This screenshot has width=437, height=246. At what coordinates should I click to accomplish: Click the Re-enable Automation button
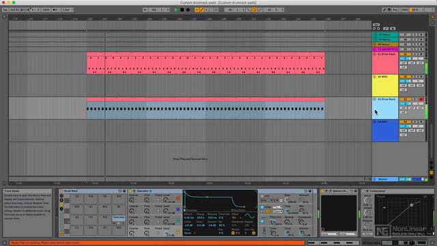(x=206, y=10)
